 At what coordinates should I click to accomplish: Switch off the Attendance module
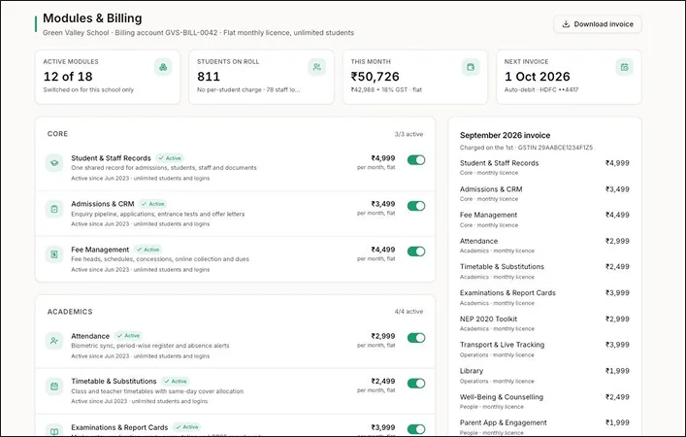(416, 338)
